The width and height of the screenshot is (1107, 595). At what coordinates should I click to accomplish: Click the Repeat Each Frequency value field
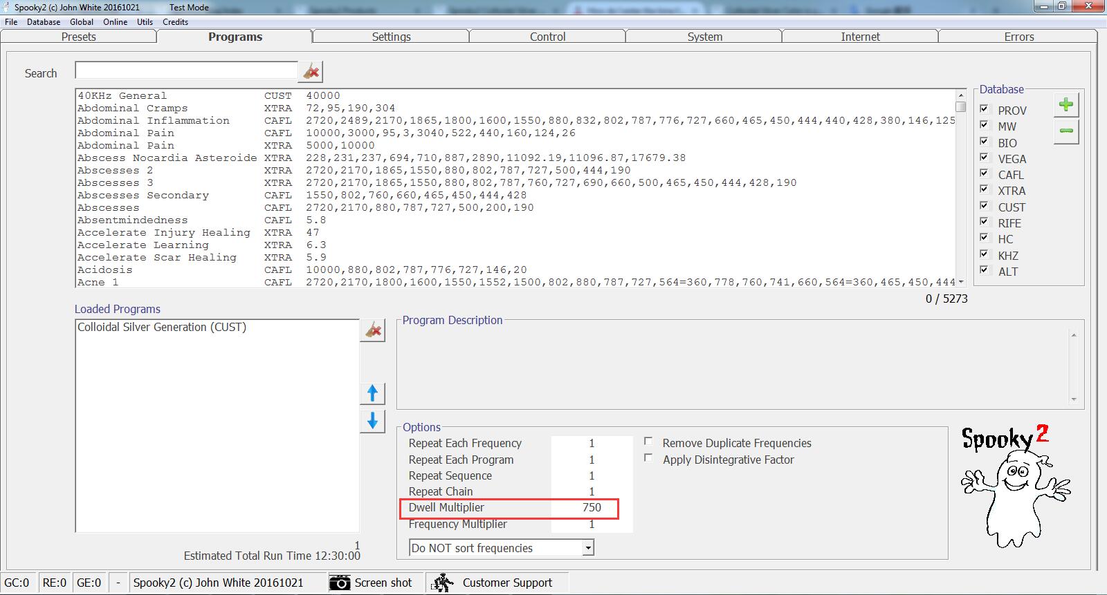(x=592, y=443)
